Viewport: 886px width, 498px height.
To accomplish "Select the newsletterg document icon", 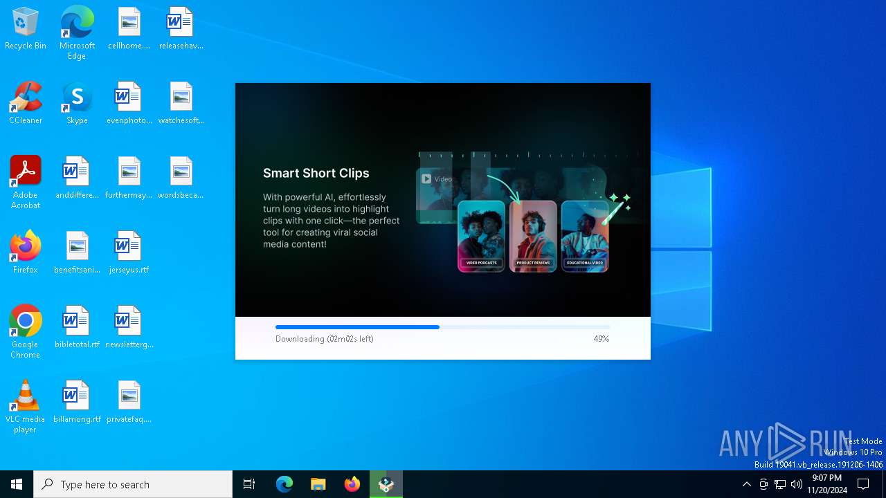I will click(x=129, y=328).
